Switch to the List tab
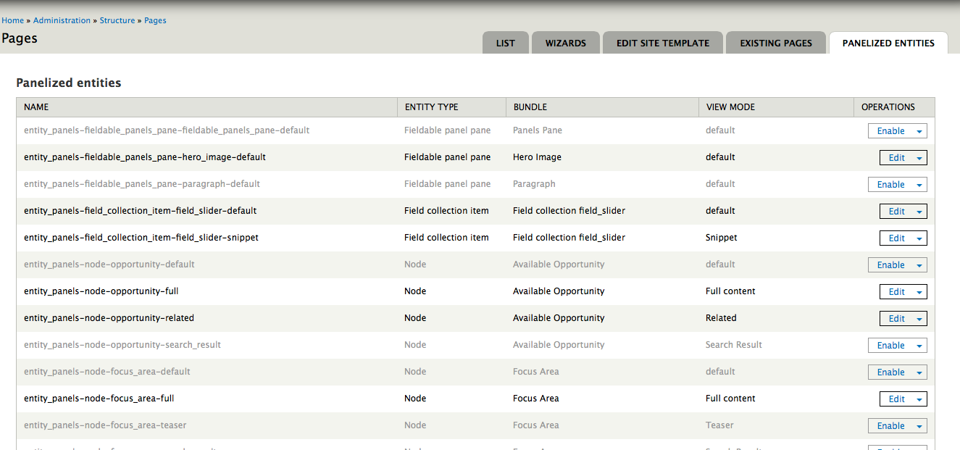The image size is (960, 450). (x=505, y=43)
